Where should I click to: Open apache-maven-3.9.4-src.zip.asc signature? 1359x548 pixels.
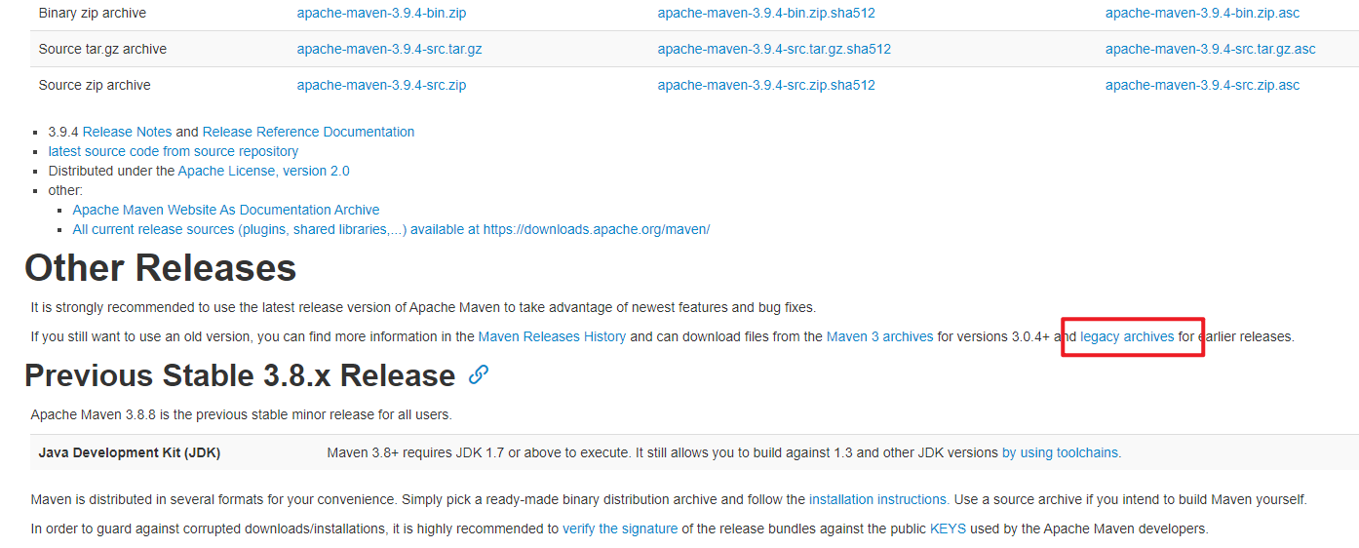tap(1202, 85)
